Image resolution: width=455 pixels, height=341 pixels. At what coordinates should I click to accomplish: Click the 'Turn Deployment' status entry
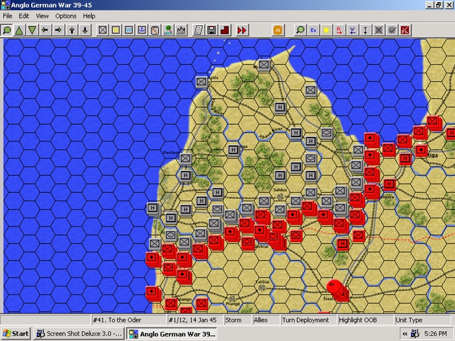pos(309,320)
